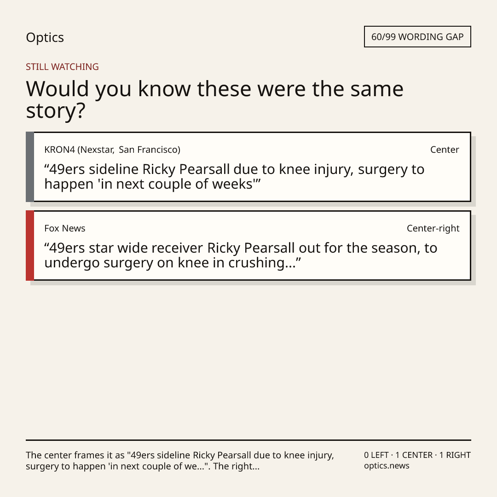The image size is (497, 497).
Task: Click the 60/99 WORDING GAP badge
Action: [x=417, y=37]
